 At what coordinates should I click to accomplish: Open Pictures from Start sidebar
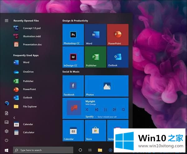[7, 122]
